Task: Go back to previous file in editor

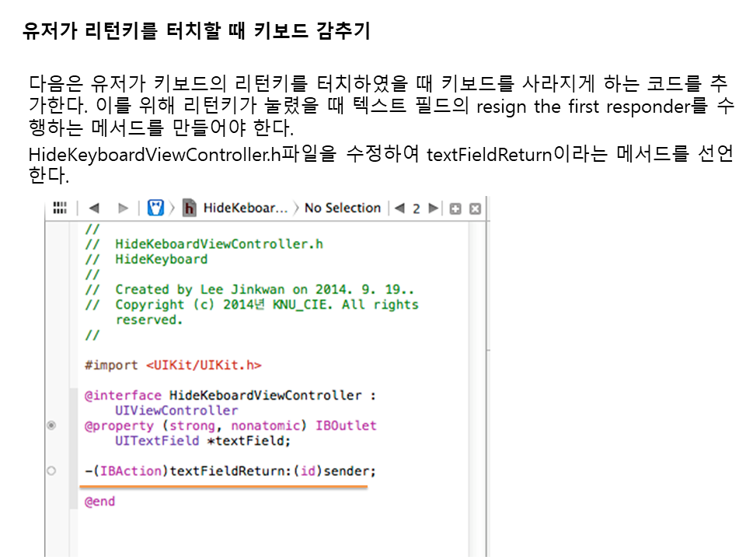Action: point(94,208)
